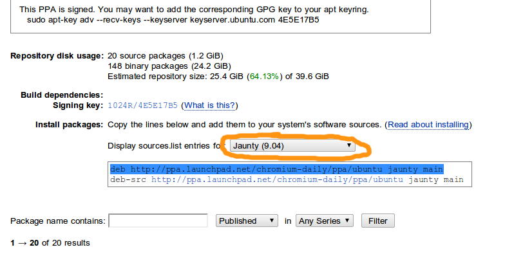The width and height of the screenshot is (514, 254).
Task: Open the 1024R/4E5E17B5 signing key link
Action: [x=142, y=105]
